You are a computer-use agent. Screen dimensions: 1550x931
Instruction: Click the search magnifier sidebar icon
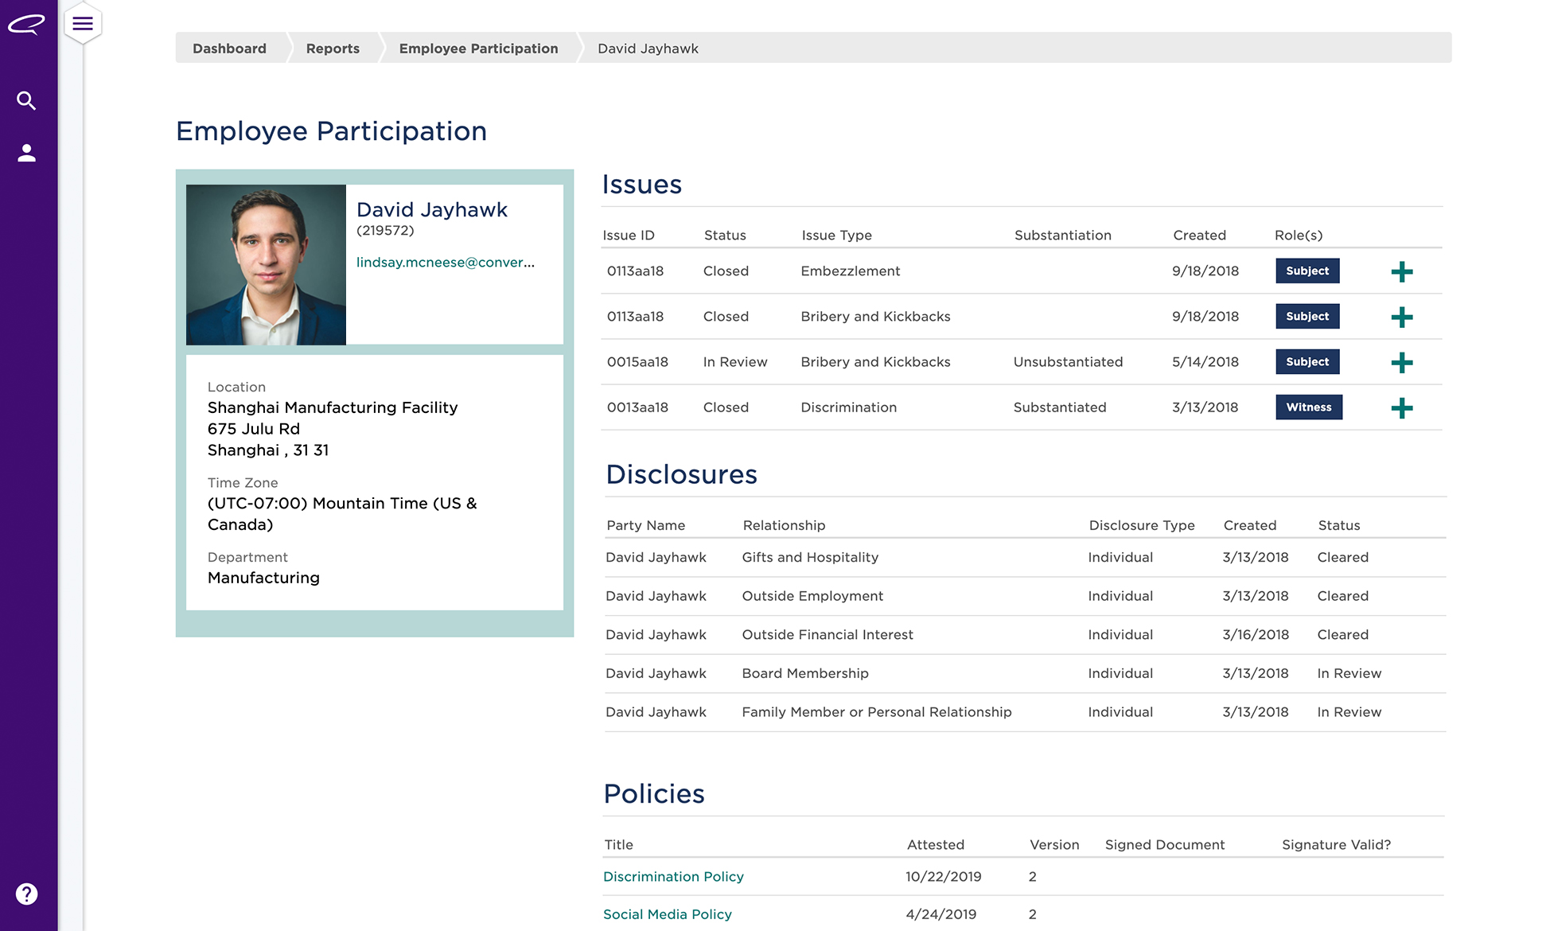[x=26, y=100]
